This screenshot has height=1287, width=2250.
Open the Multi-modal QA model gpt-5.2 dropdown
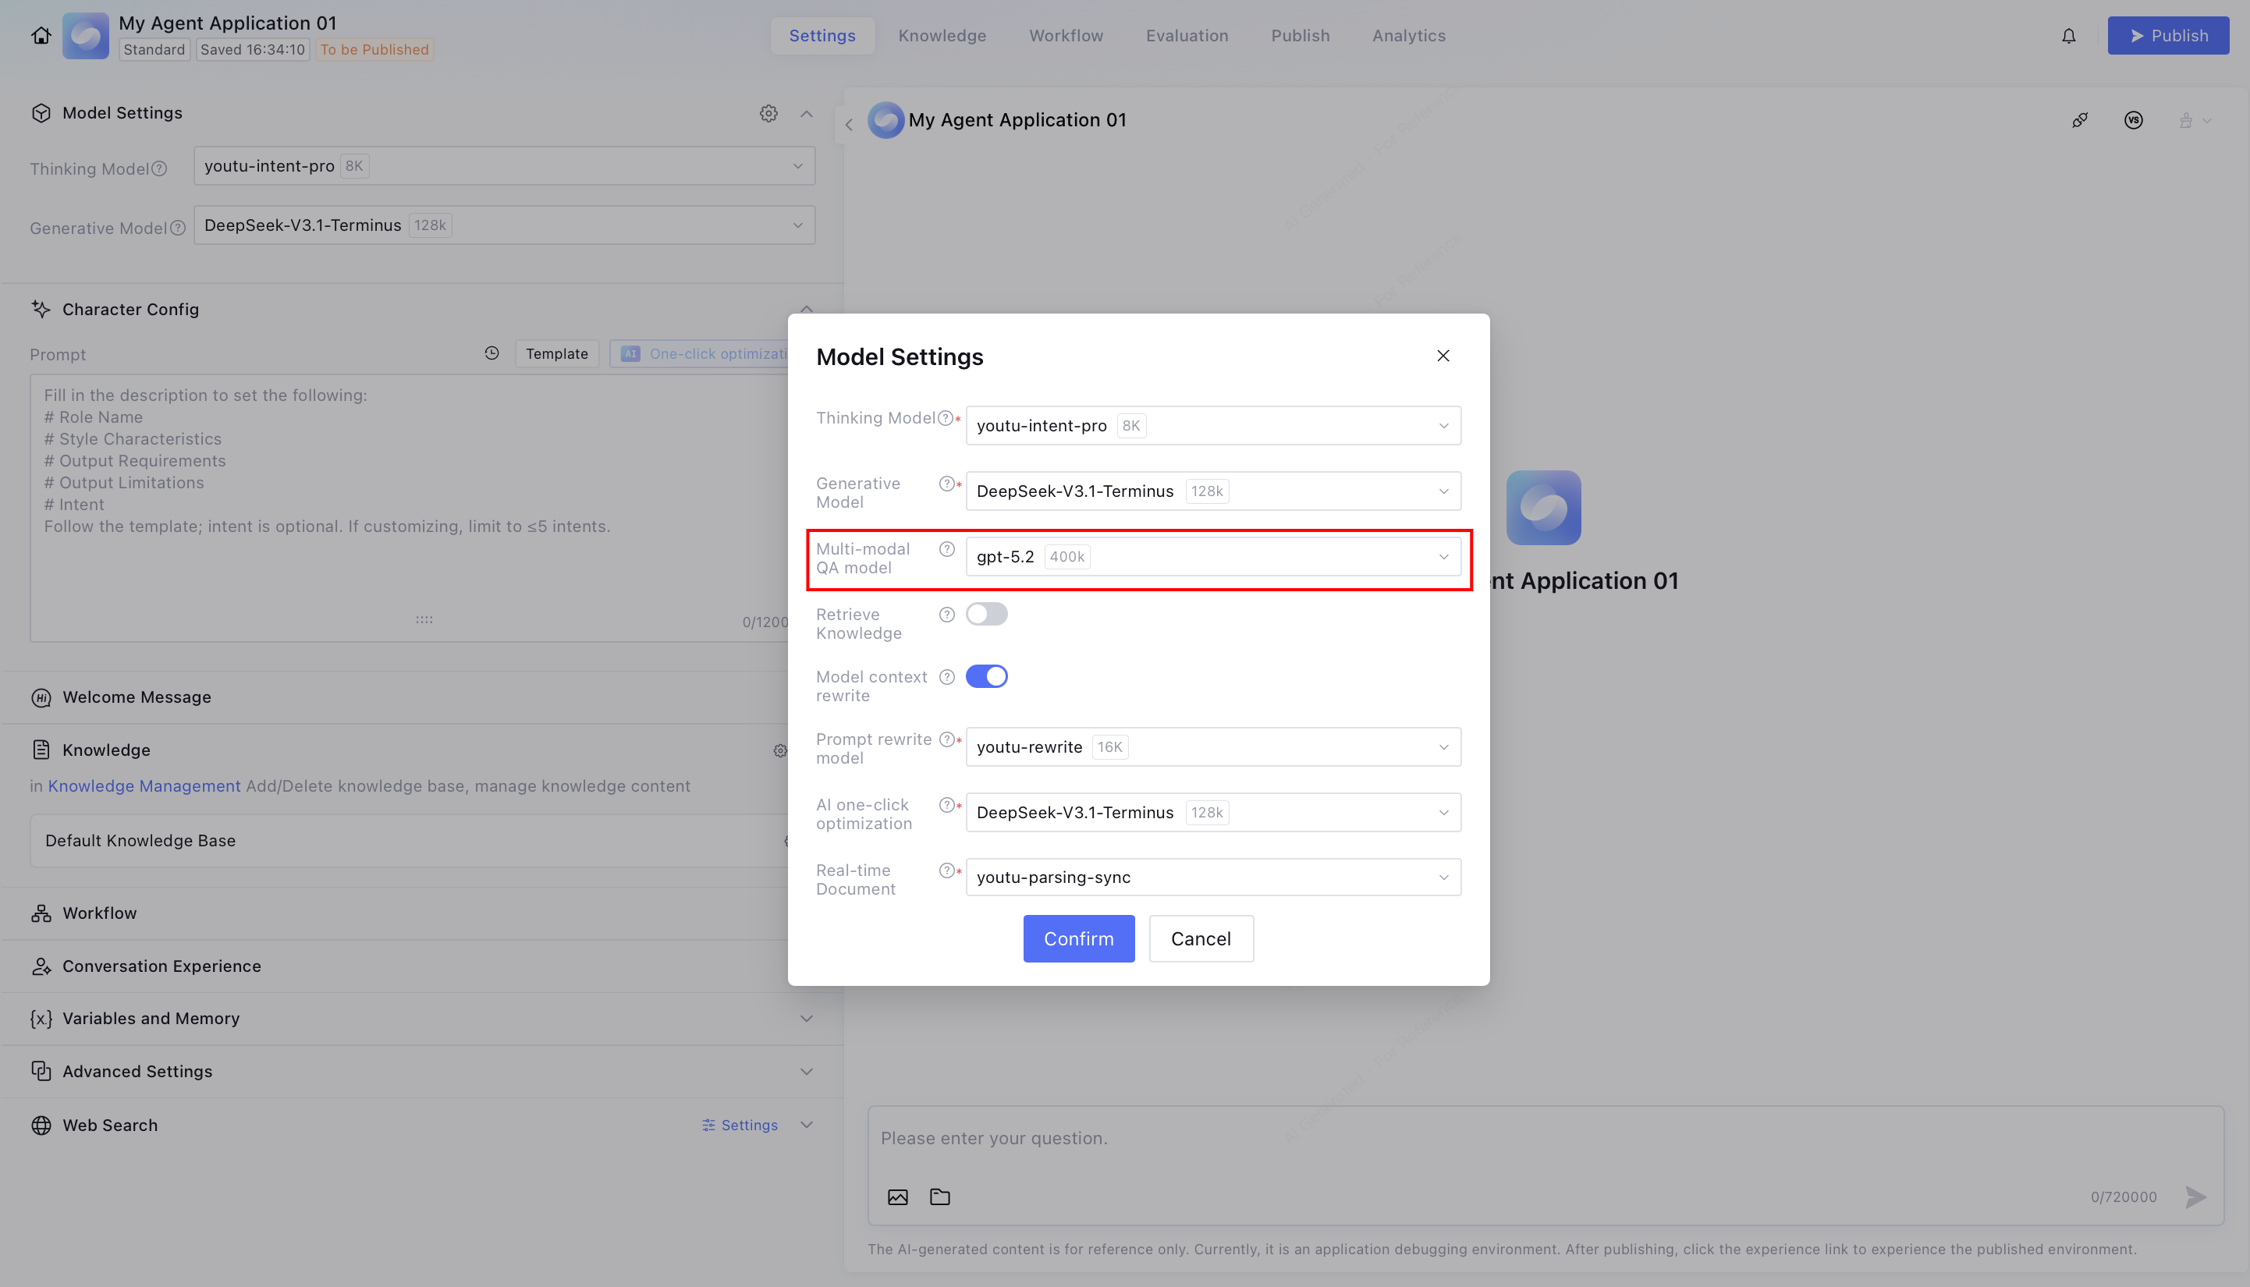tap(1212, 557)
